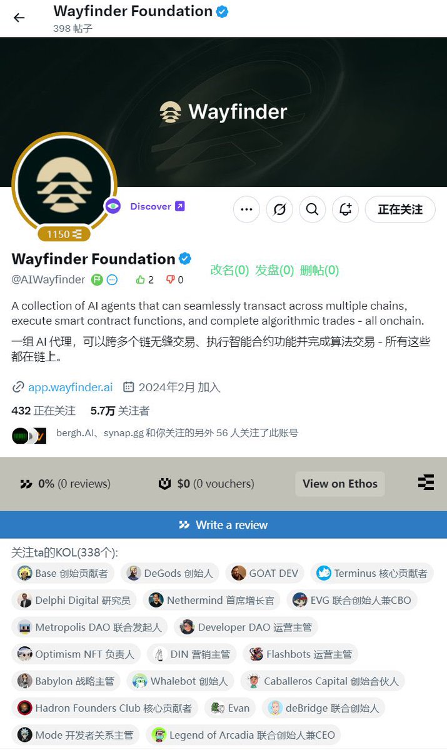Toggle the 正在关注 following button
The width and height of the screenshot is (447, 750).
tap(400, 209)
